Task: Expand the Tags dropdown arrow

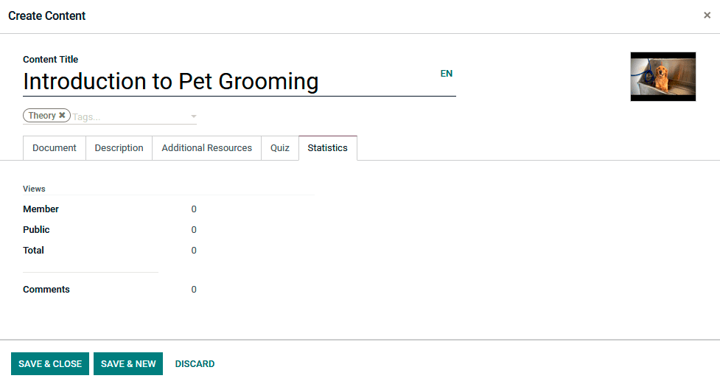Action: pos(194,116)
